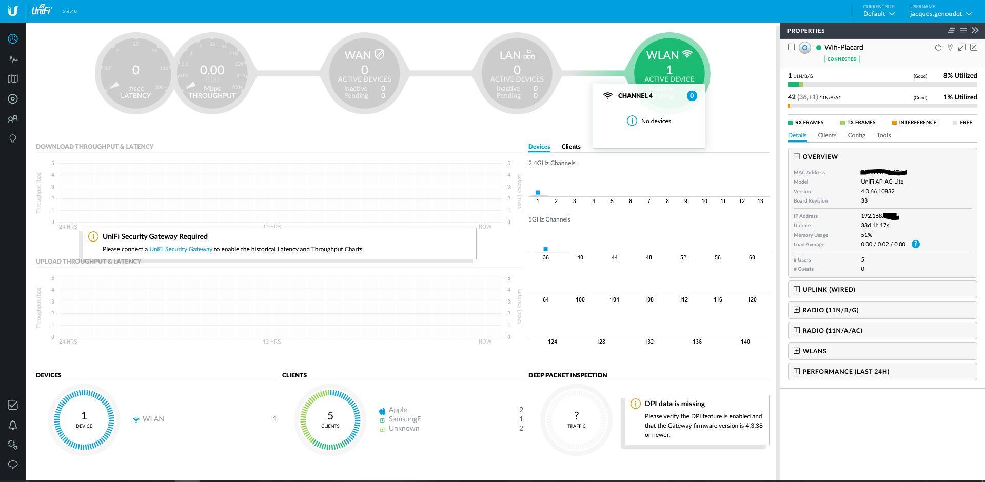Open the live chat support icon
The width and height of the screenshot is (985, 482).
tap(13, 465)
